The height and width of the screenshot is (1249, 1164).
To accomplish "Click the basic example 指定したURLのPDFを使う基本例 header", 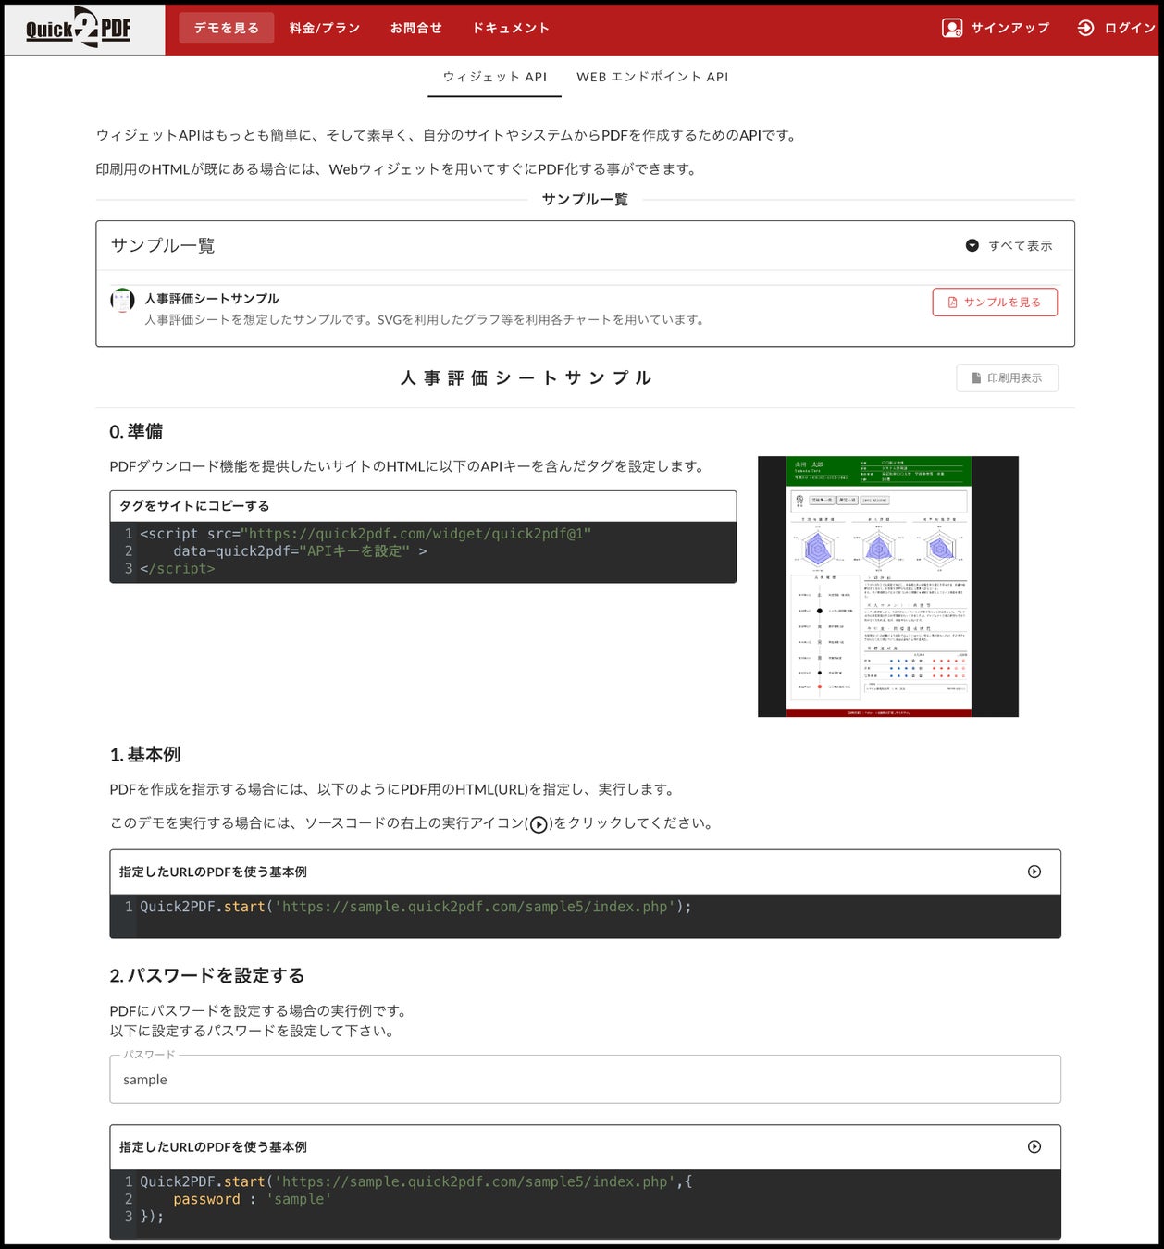I will pyautogui.click(x=213, y=872).
